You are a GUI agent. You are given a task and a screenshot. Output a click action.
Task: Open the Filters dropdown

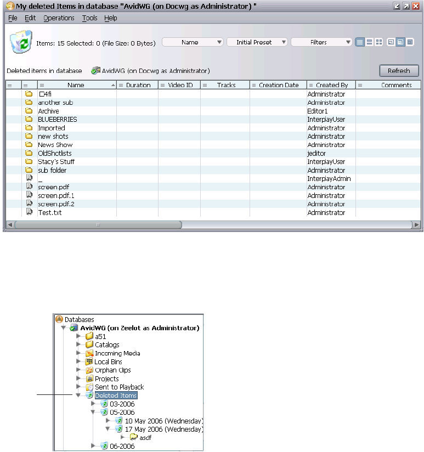pyautogui.click(x=321, y=42)
